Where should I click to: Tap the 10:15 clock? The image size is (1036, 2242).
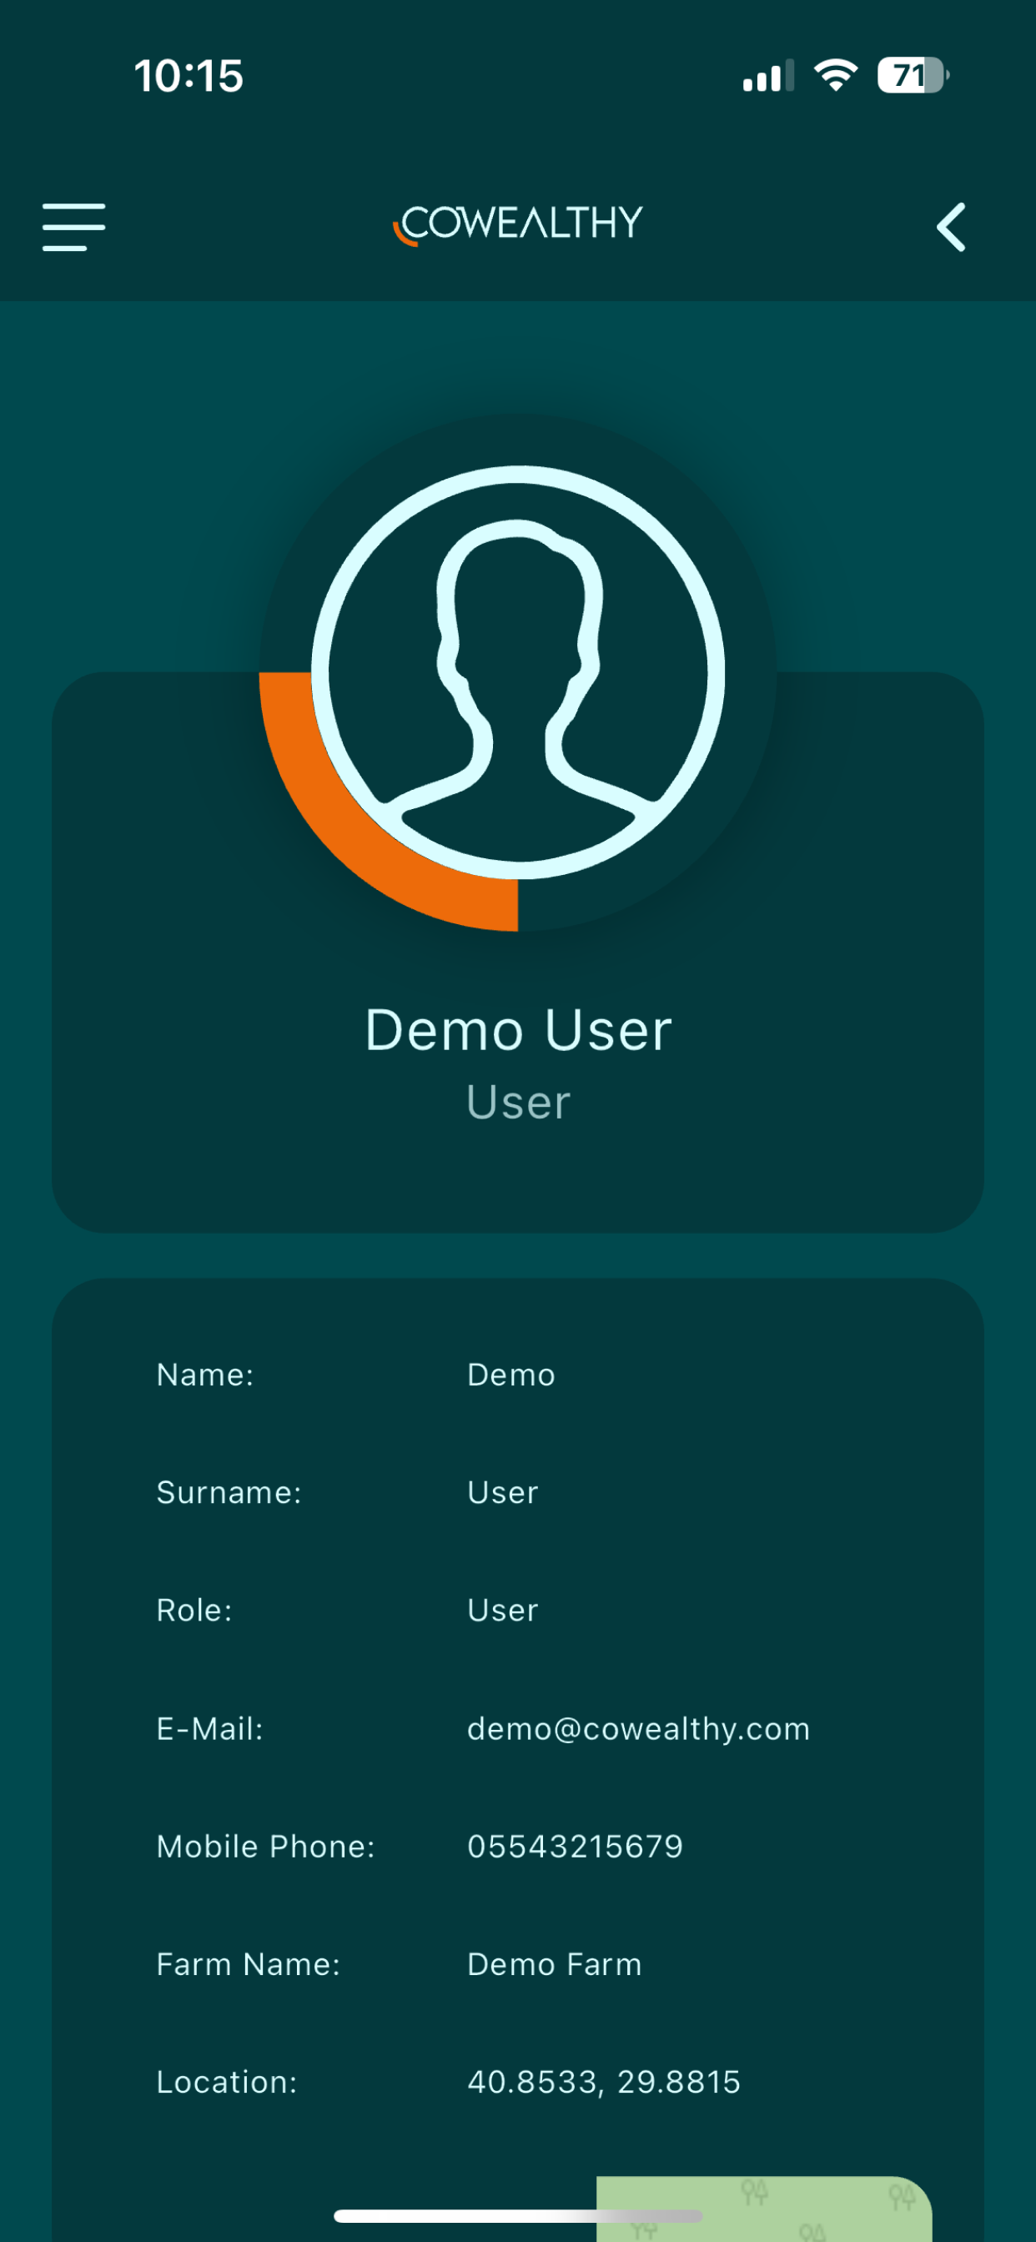(x=189, y=76)
